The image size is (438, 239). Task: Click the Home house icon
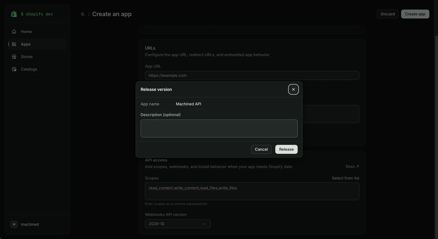click(x=14, y=32)
